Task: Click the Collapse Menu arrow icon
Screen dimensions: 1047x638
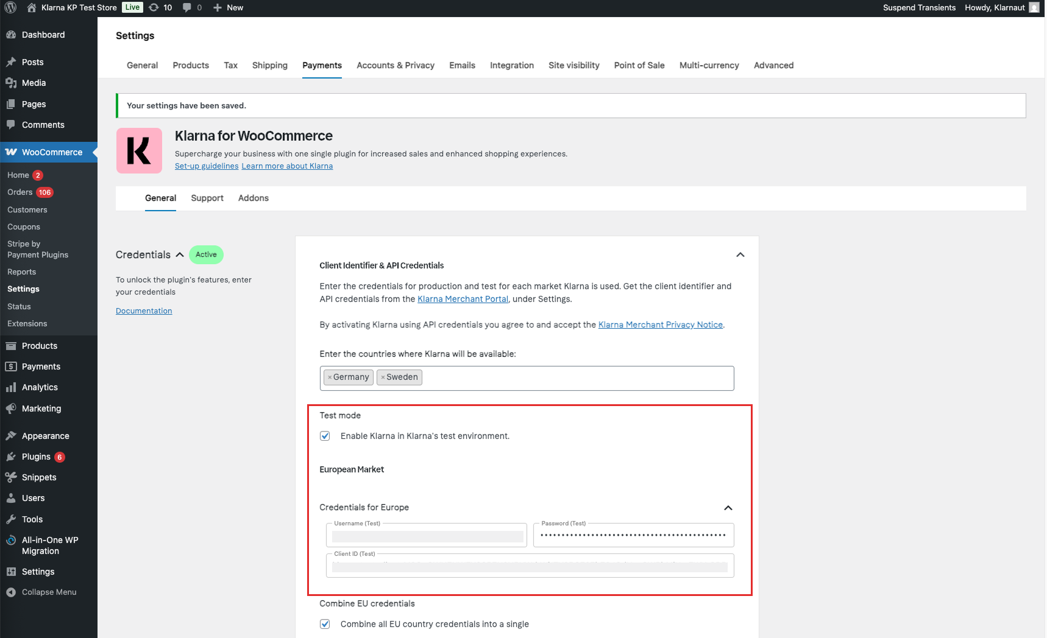Action: click(11, 592)
